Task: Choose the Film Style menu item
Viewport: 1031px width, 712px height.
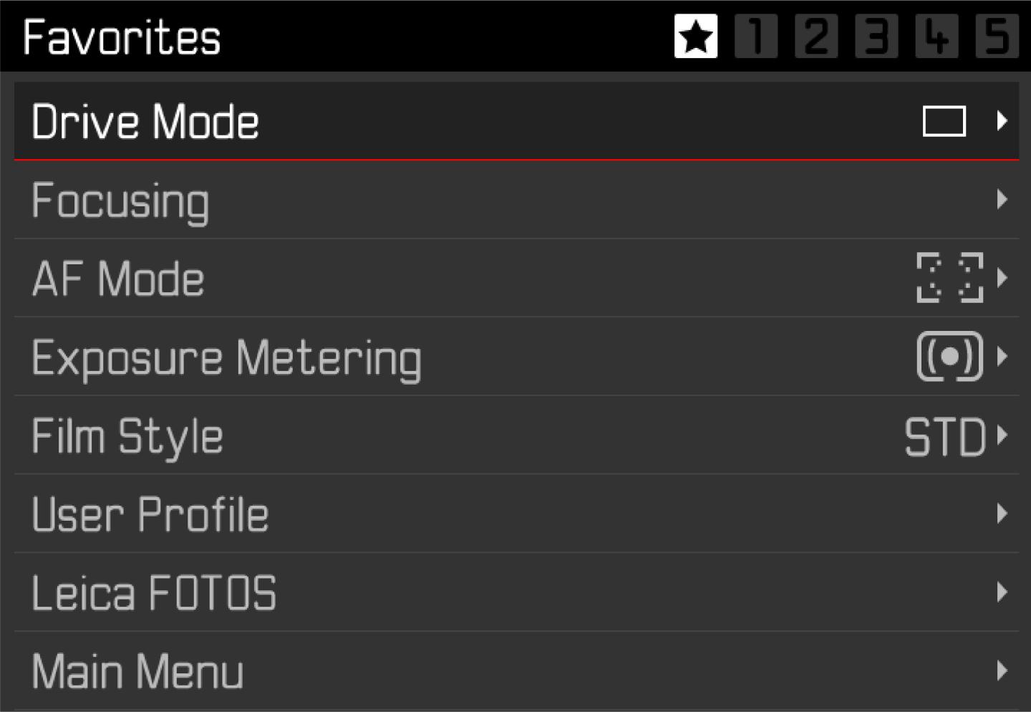Action: click(127, 436)
